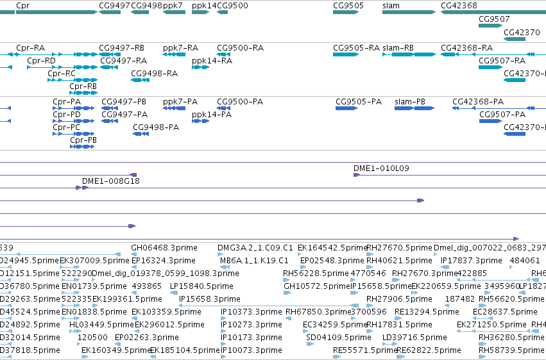Select the CG9498 gene label
Image resolution: width=546 pixels, height=360 pixels.
pos(146,6)
